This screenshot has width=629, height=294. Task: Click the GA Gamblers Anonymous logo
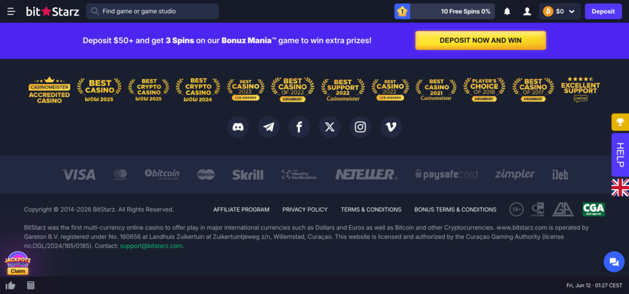563,209
